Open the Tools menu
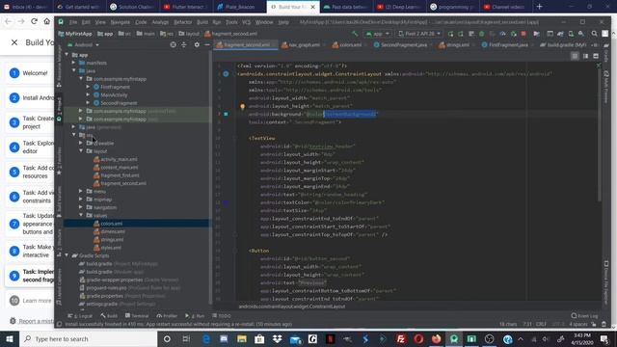Viewport: 617px width, 347px height. coord(231,22)
